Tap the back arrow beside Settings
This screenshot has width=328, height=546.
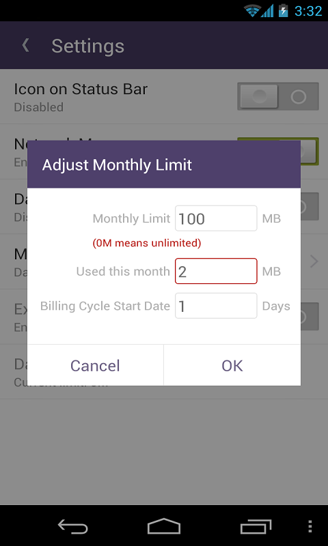tap(25, 46)
